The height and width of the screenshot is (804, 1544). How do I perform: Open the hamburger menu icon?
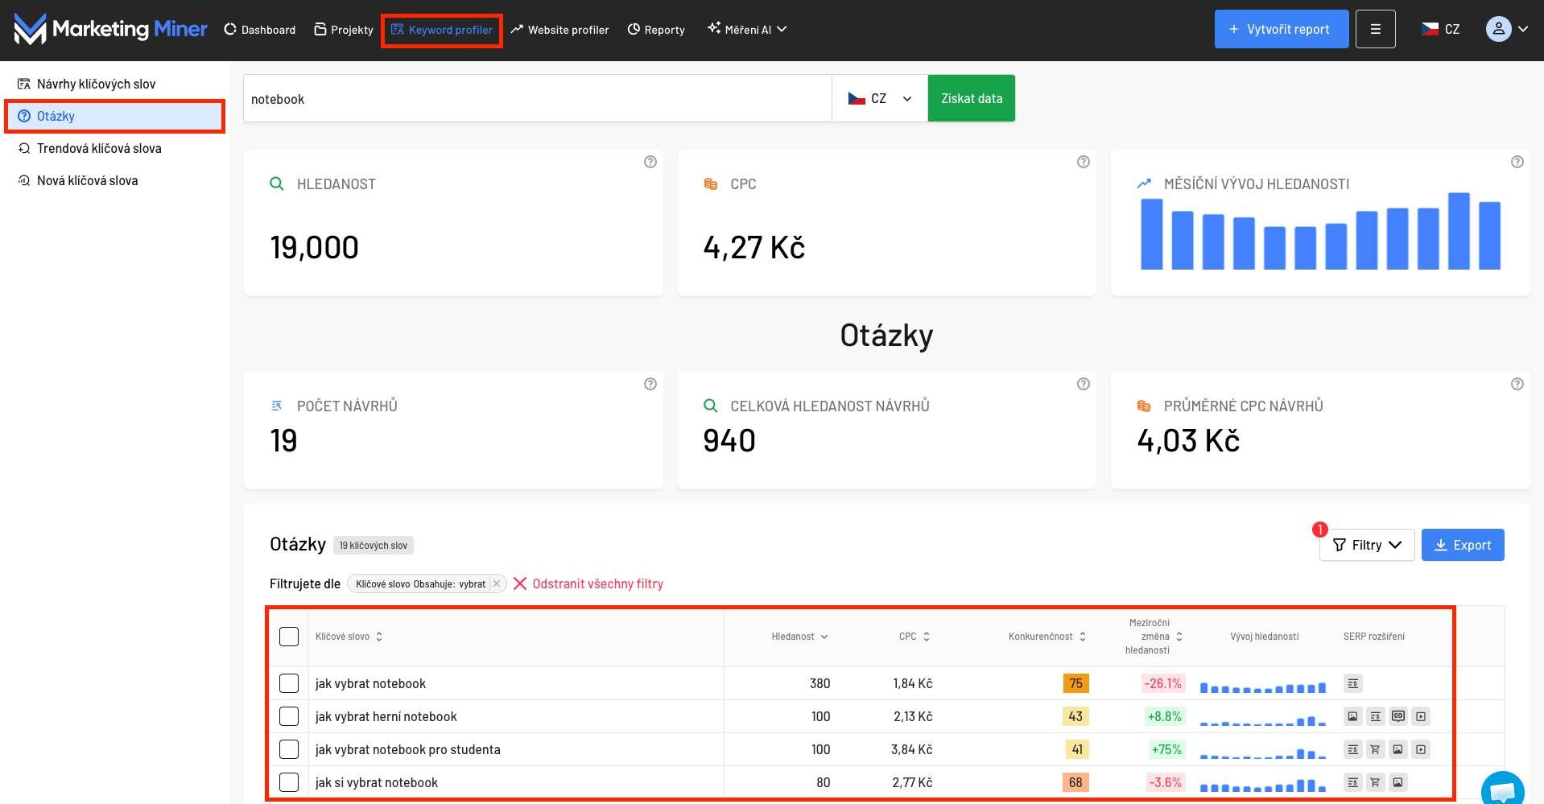[x=1375, y=29]
